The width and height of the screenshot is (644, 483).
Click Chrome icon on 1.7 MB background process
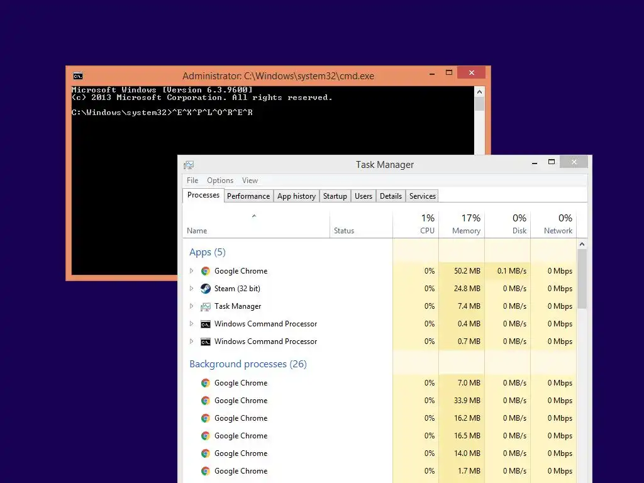(x=206, y=472)
